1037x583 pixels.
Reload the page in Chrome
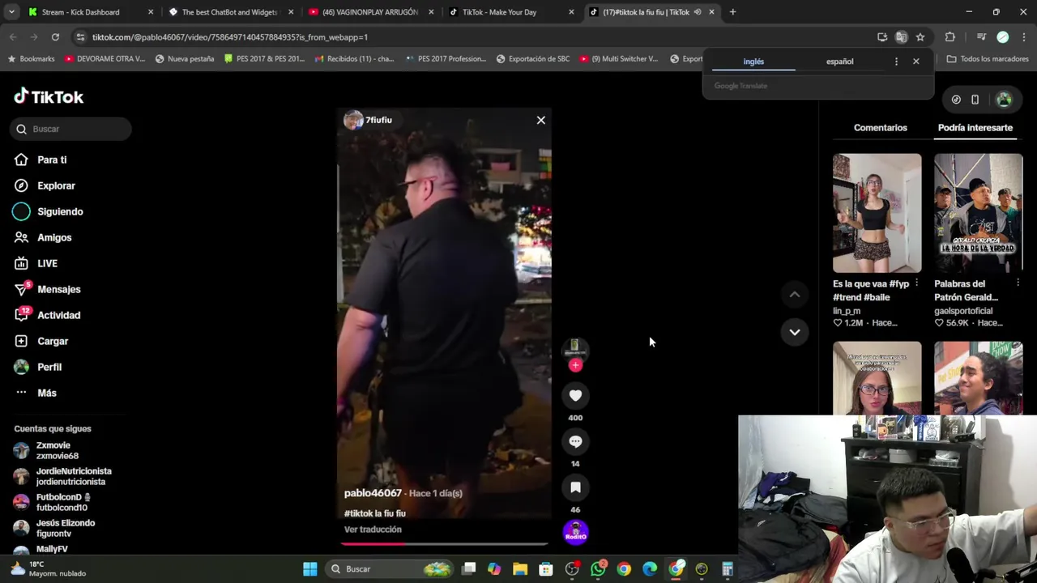55,37
